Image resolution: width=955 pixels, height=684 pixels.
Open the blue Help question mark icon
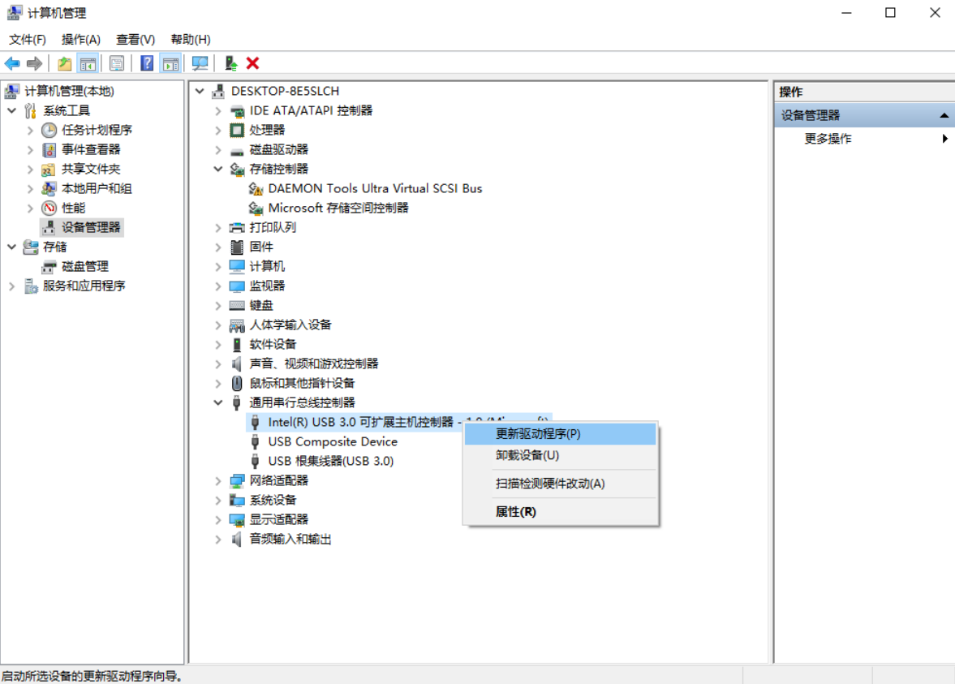(147, 63)
